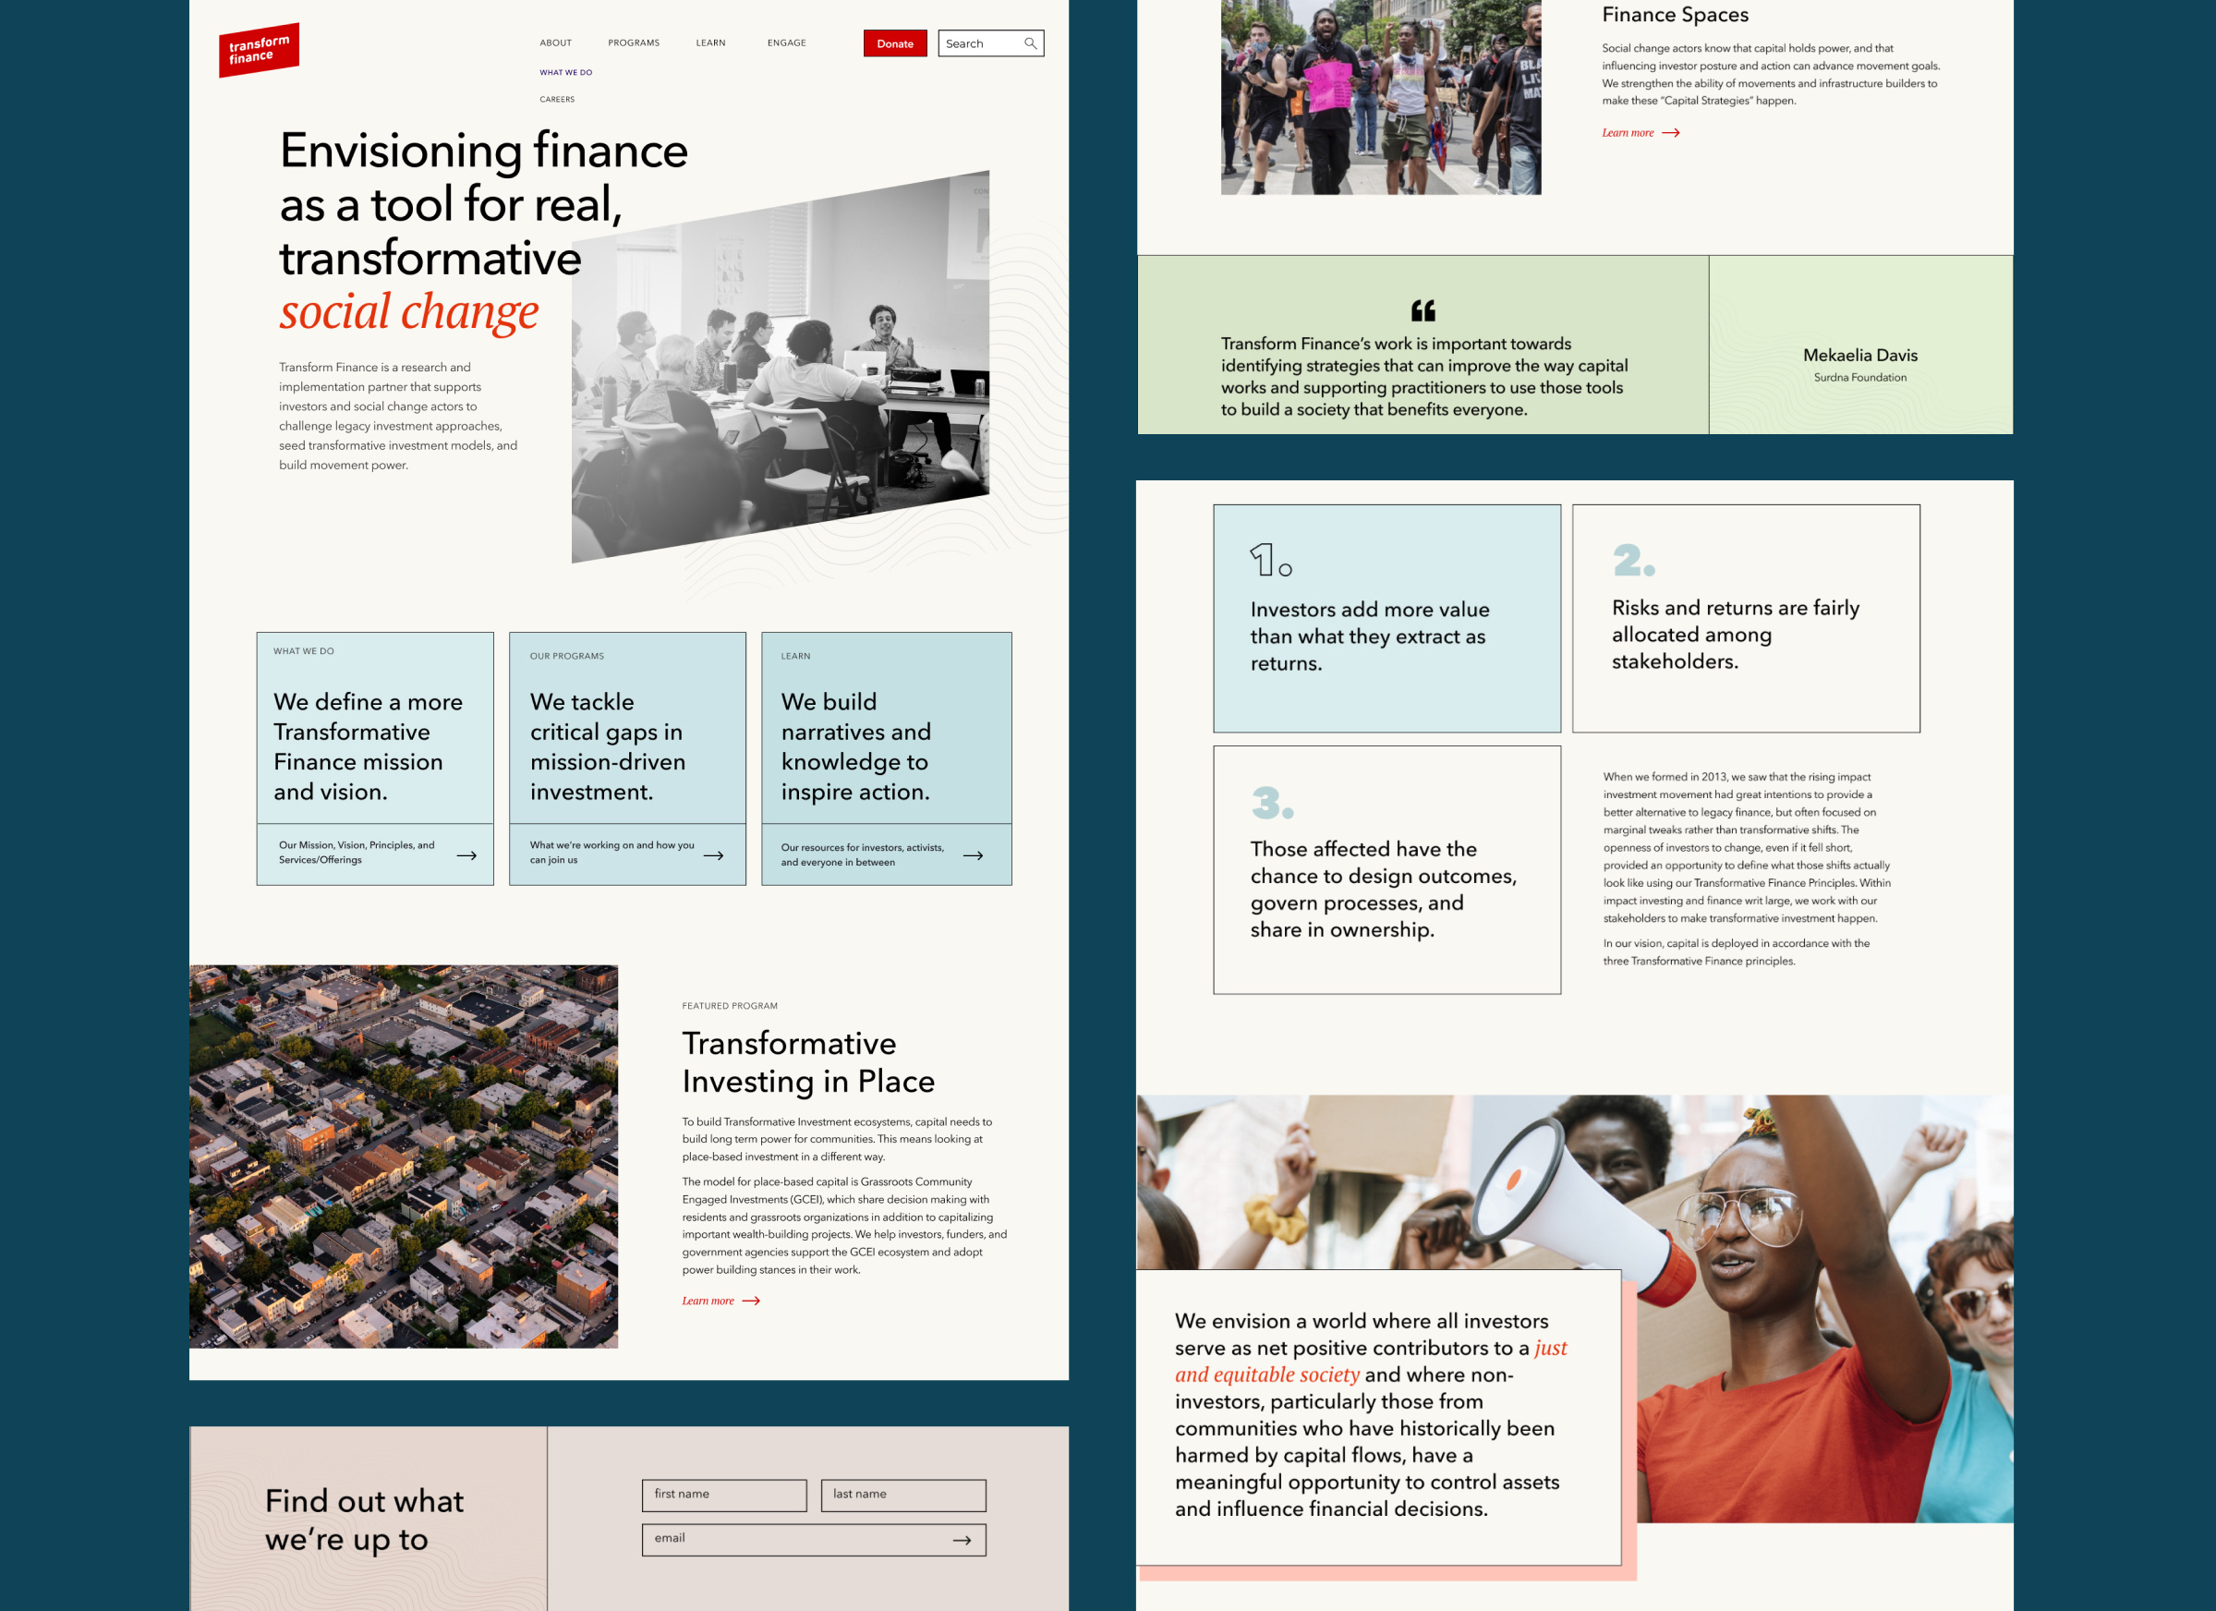Click the search magnifier icon
Image resolution: width=2216 pixels, height=1611 pixels.
1030,44
